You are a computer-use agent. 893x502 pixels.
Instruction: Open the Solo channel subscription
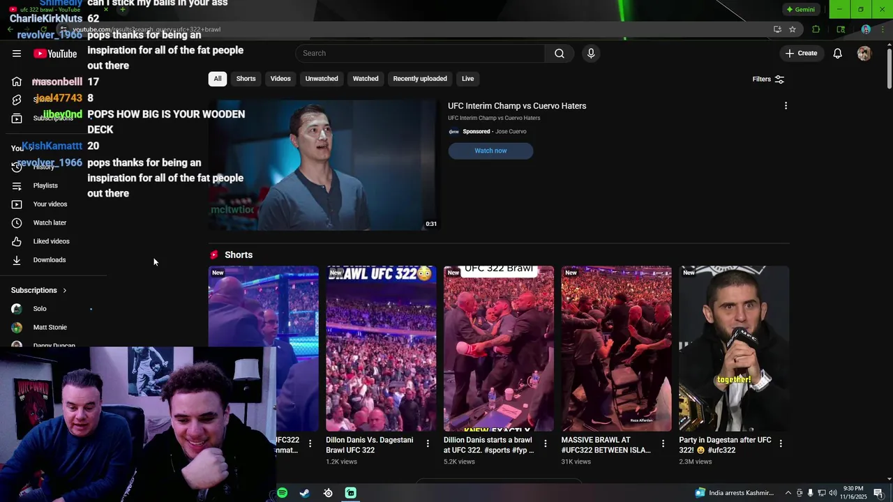click(40, 309)
